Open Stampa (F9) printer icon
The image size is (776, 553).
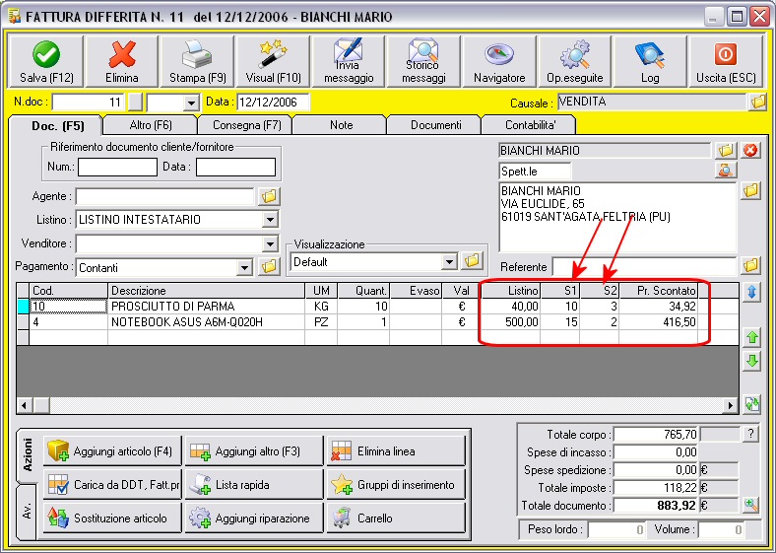tap(197, 54)
